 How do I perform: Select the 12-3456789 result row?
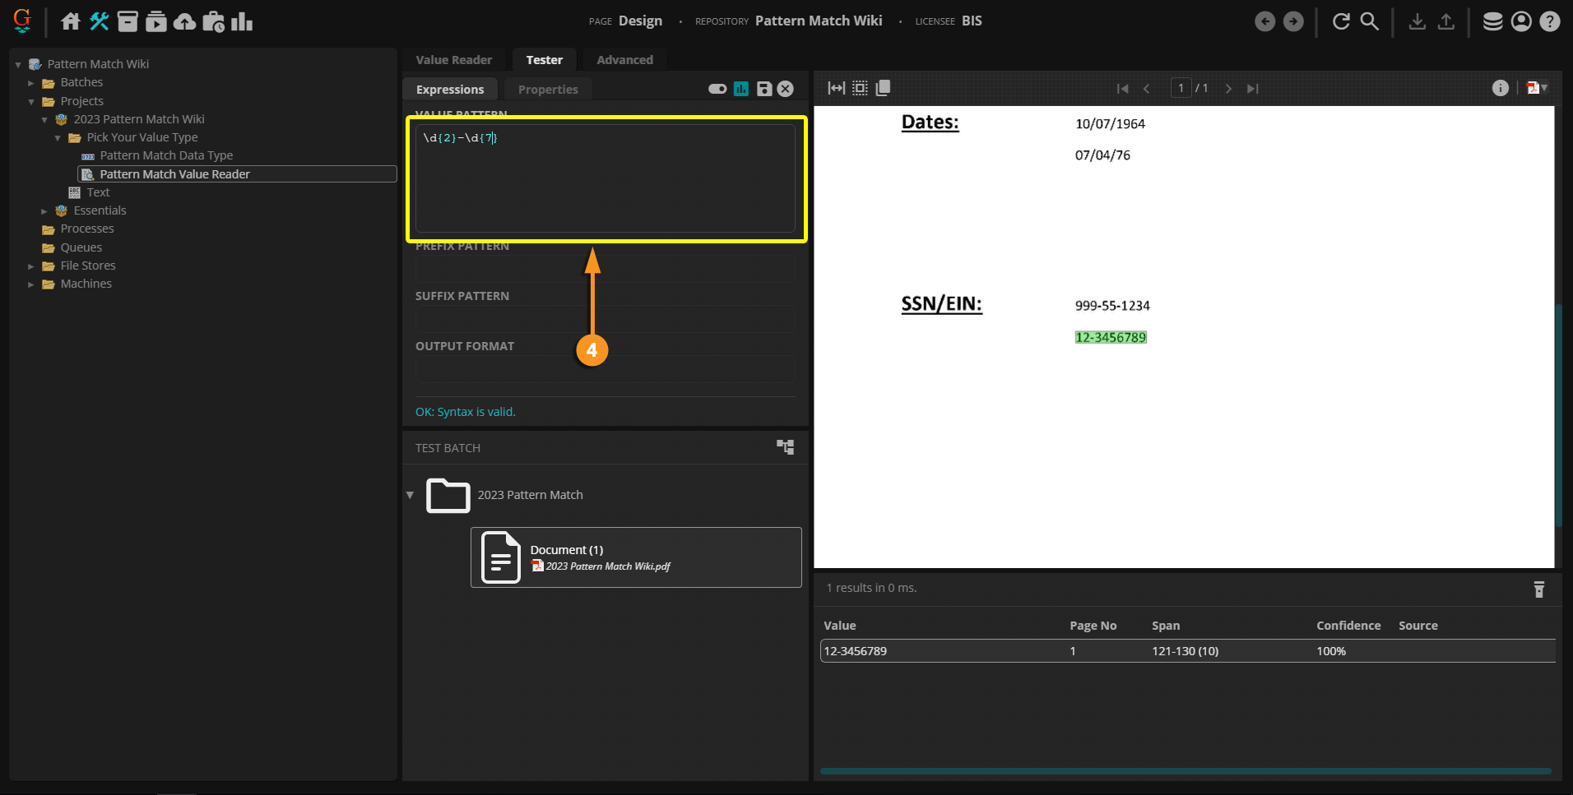(x=1188, y=651)
